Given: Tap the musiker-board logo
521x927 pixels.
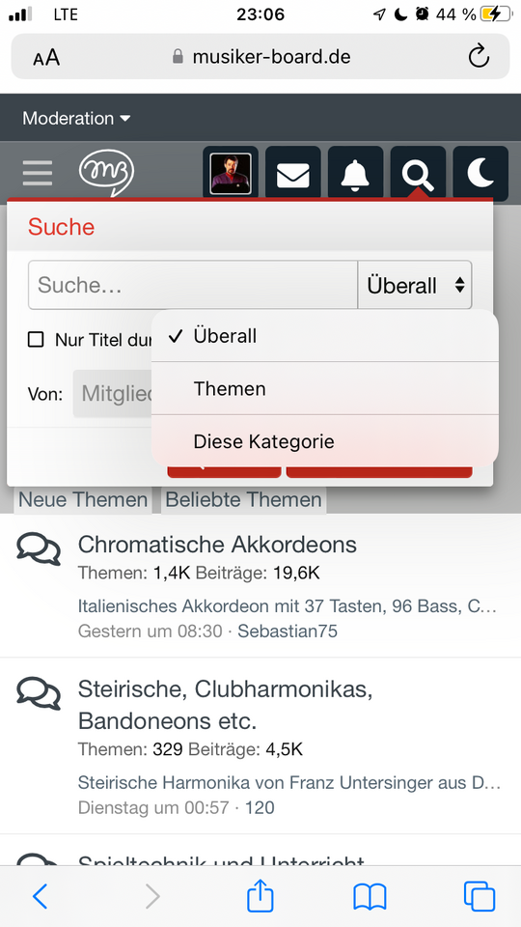Looking at the screenshot, I should [106, 173].
